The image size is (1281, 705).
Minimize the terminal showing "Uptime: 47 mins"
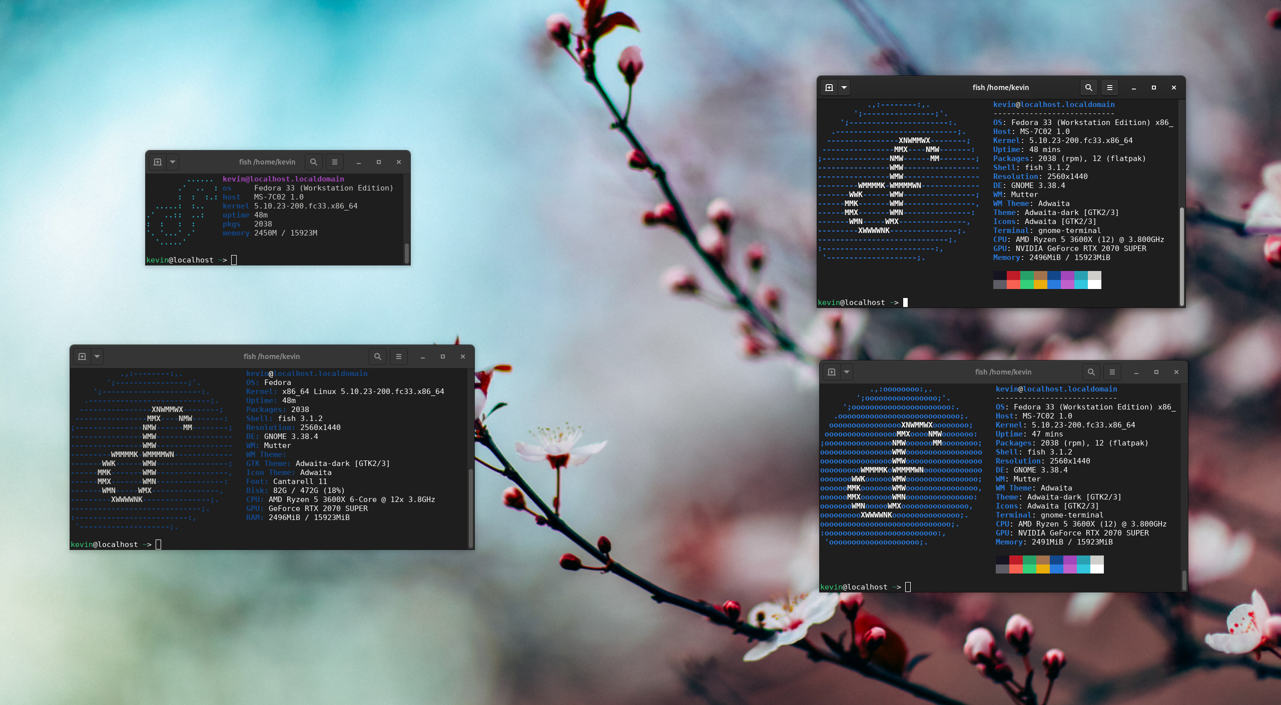(1136, 372)
